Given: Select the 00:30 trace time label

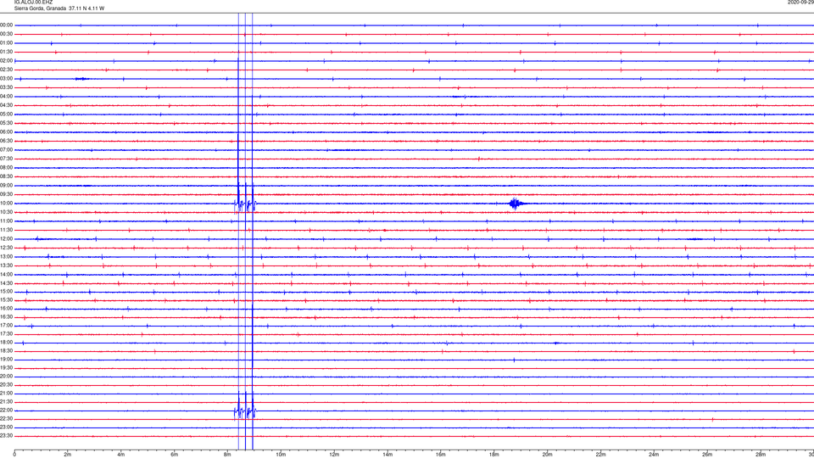Looking at the screenshot, I should coord(6,34).
